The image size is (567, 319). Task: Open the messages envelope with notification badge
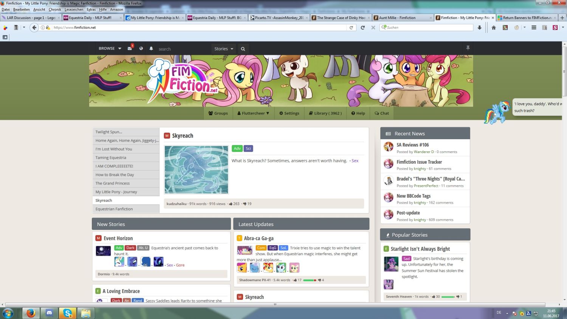click(130, 48)
